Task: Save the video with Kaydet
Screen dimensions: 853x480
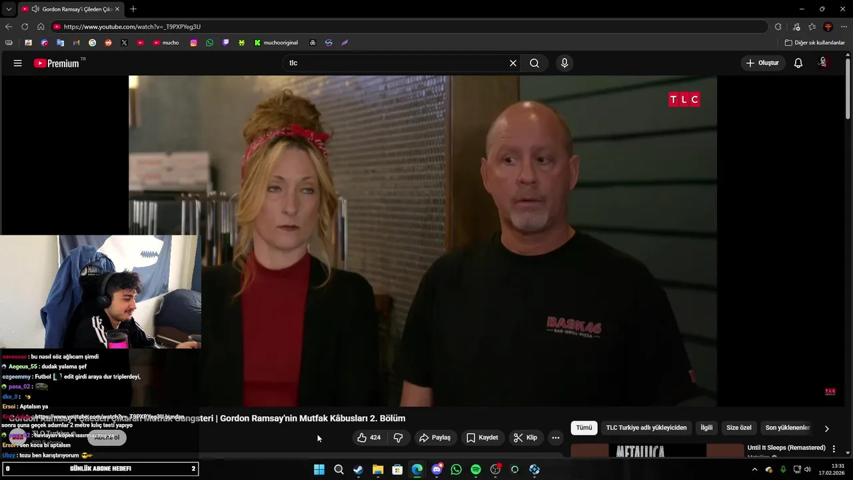Action: tap(482, 438)
